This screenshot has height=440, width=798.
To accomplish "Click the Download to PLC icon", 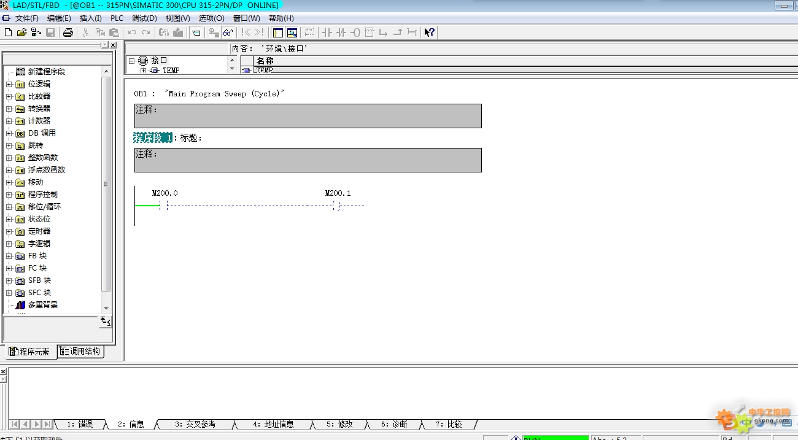I will coord(178,33).
